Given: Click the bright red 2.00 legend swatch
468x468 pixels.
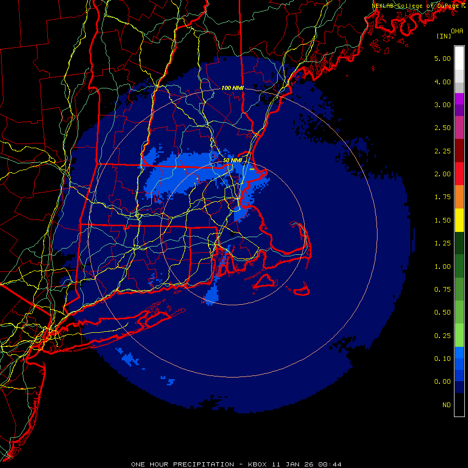Looking at the screenshot, I should click(459, 174).
